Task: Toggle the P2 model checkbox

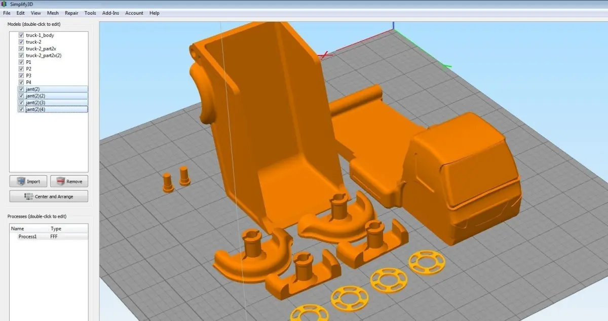Action: (21, 68)
